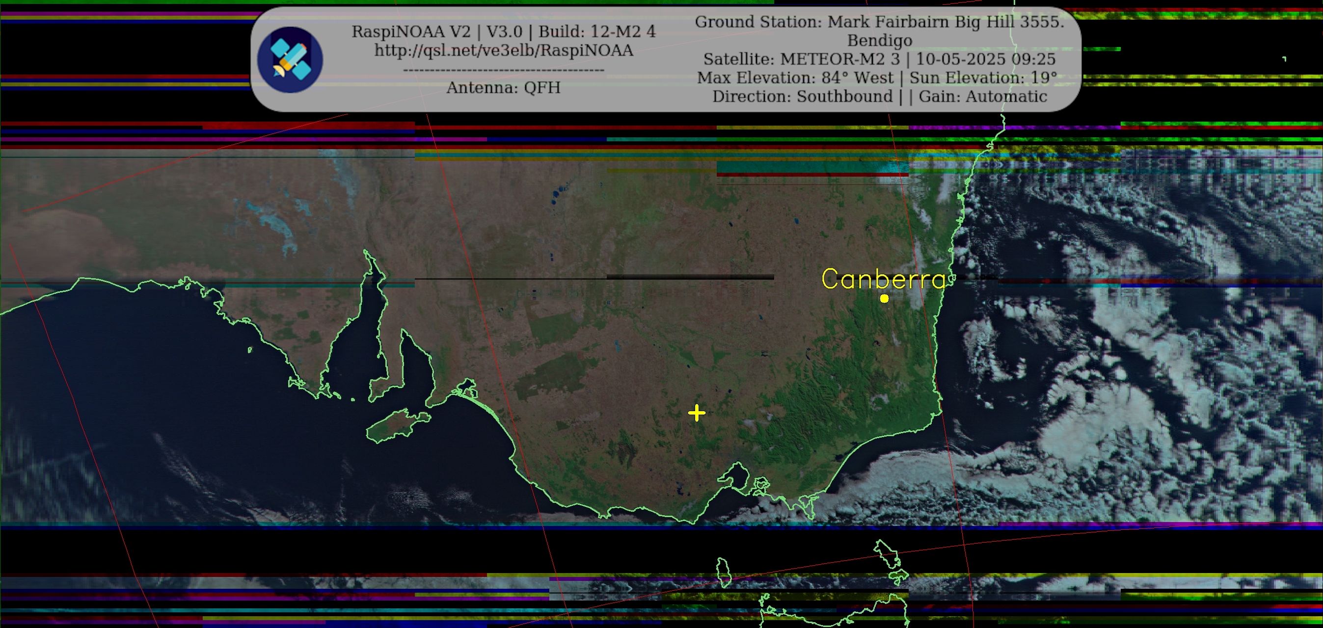The height and width of the screenshot is (628, 1323).
Task: Click the yellow ground station cross marker
Action: coord(697,413)
